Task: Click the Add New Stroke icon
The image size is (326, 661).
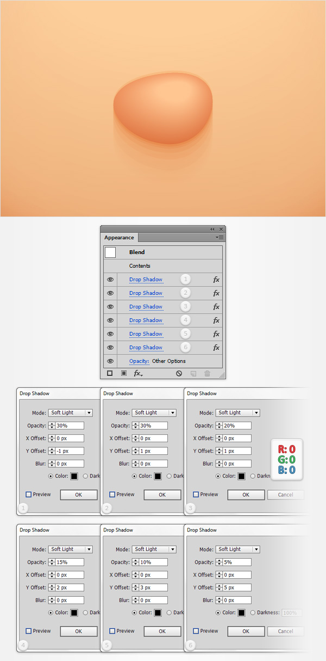Action: tap(110, 373)
